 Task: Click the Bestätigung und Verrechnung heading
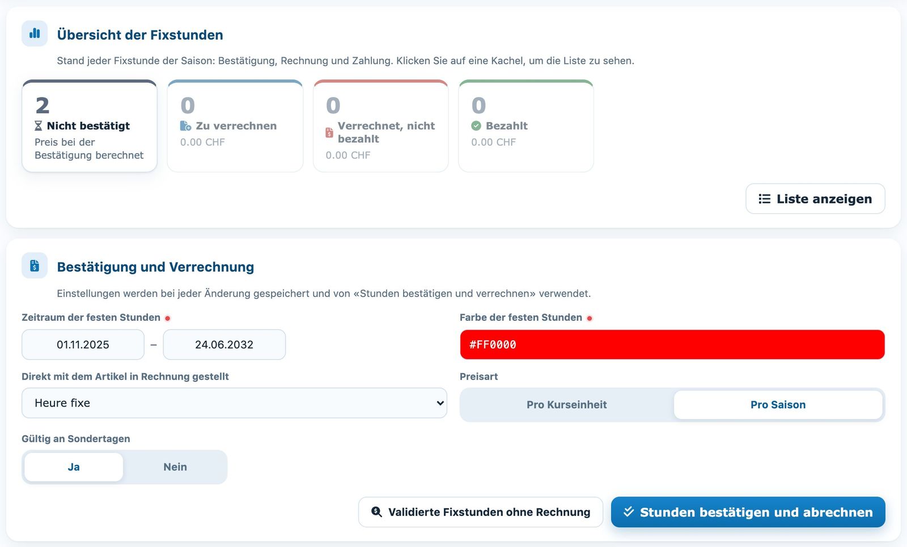click(x=155, y=267)
